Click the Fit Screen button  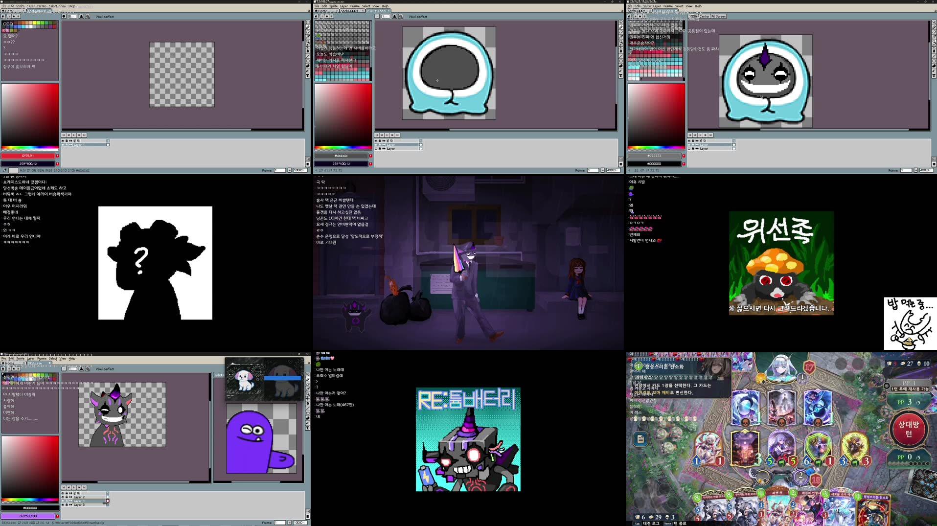[717, 16]
